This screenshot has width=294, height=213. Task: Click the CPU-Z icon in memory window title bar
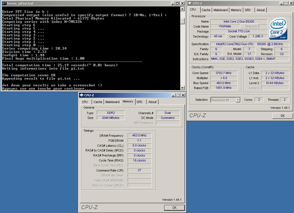tap(81, 95)
